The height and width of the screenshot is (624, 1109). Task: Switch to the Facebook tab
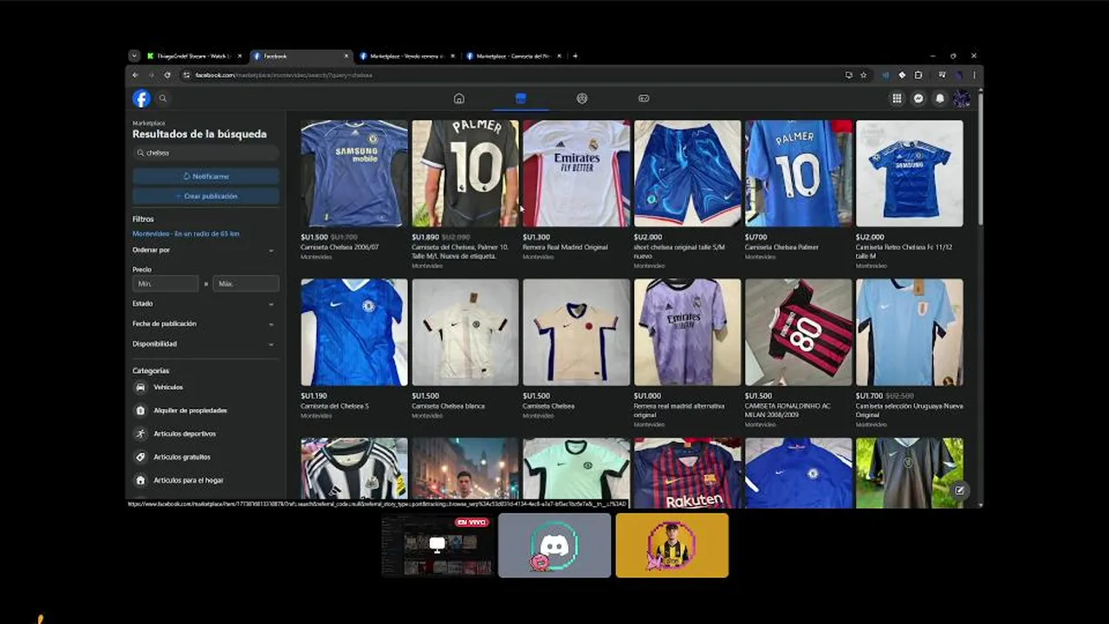pyautogui.click(x=301, y=56)
